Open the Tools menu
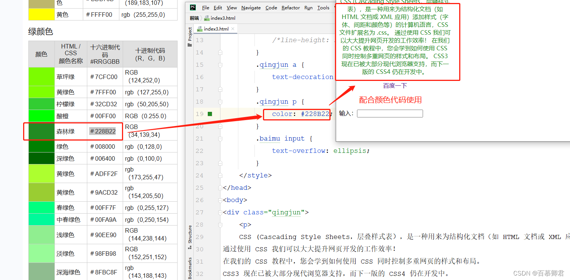This screenshot has height=280, width=570. coord(323,7)
